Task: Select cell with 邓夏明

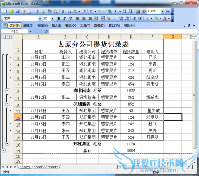Action: point(152,117)
